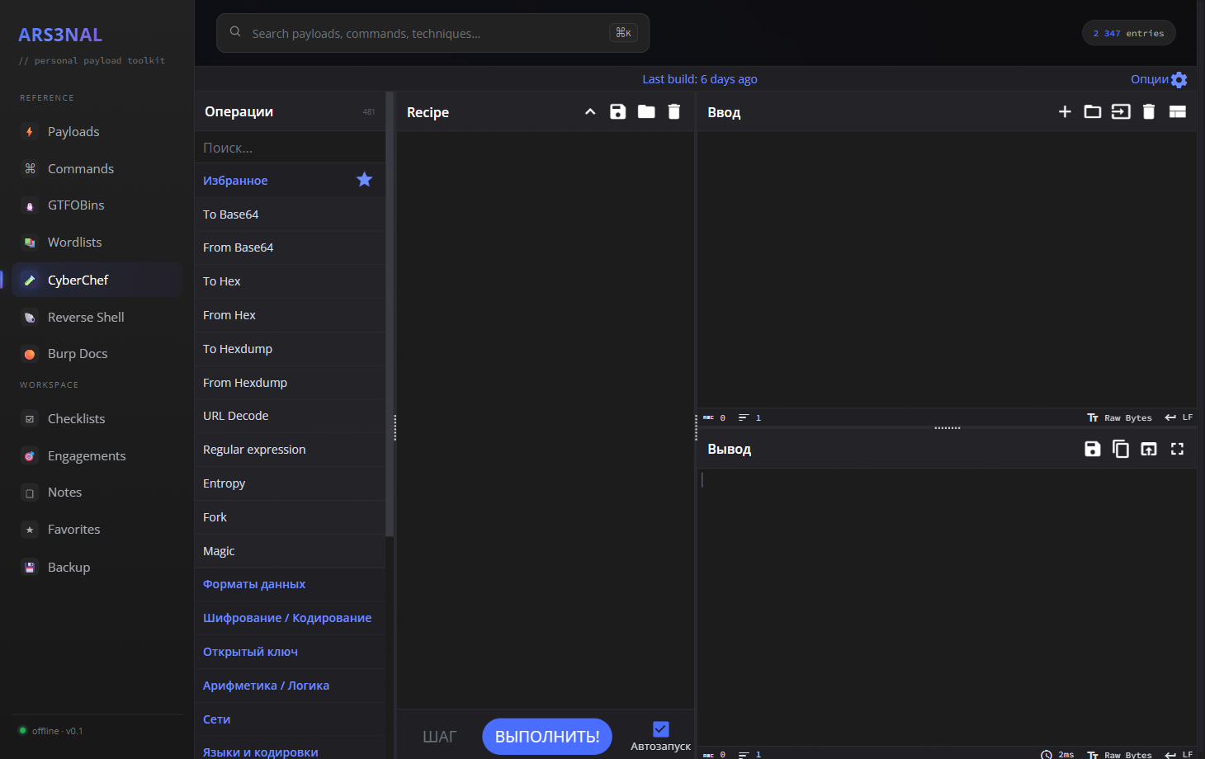Open the Engagements workspace

click(97, 455)
